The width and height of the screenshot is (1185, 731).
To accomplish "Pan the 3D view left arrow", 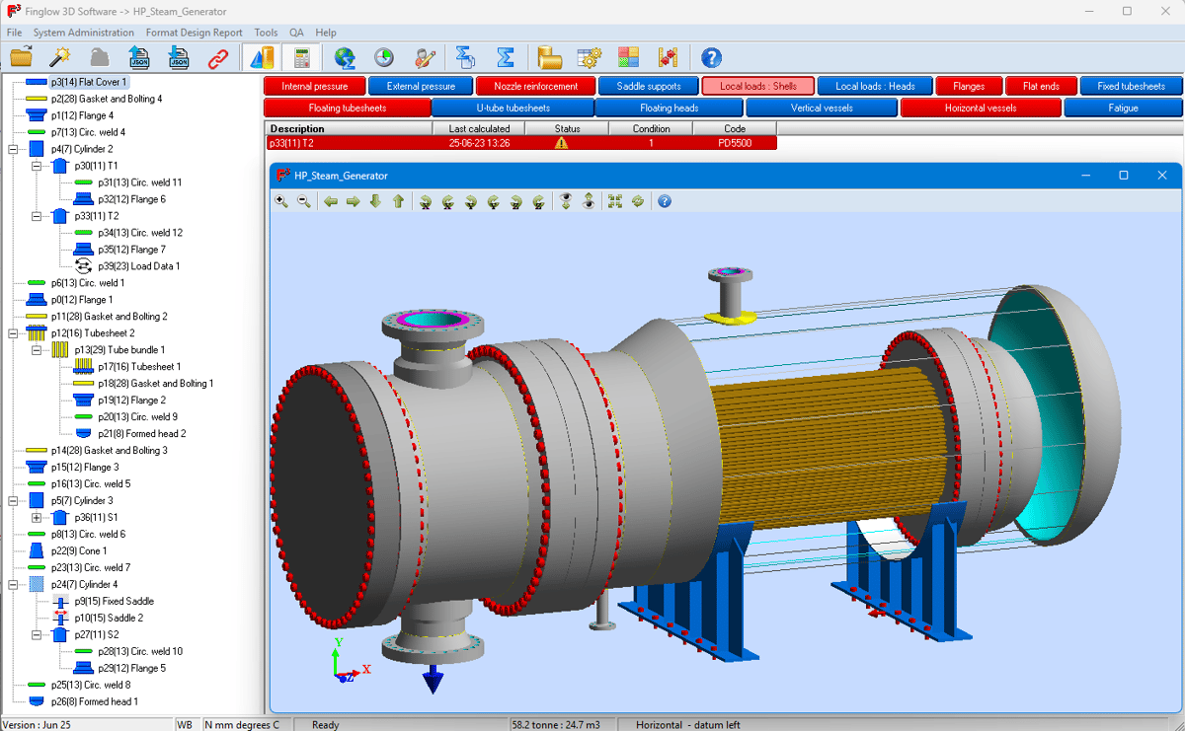I will coord(330,201).
